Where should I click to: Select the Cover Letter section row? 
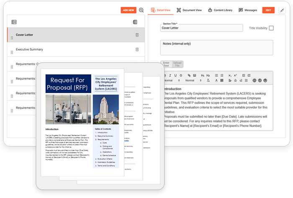coord(76,35)
